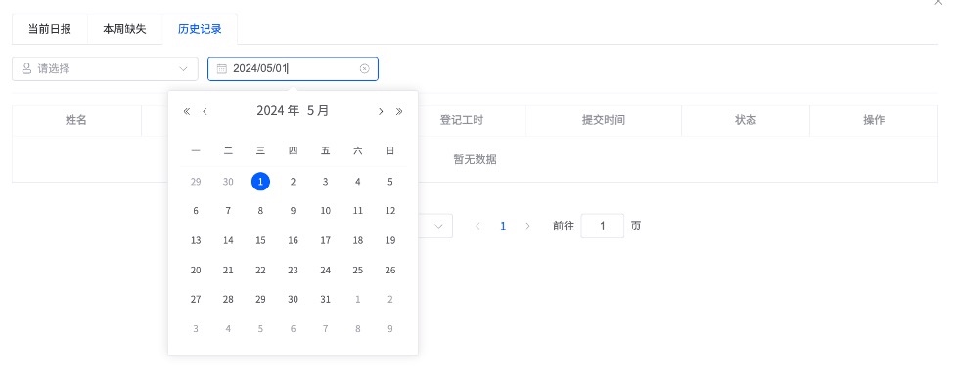955x377 pixels.
Task: Go to previous year in calendar
Action: [x=186, y=111]
